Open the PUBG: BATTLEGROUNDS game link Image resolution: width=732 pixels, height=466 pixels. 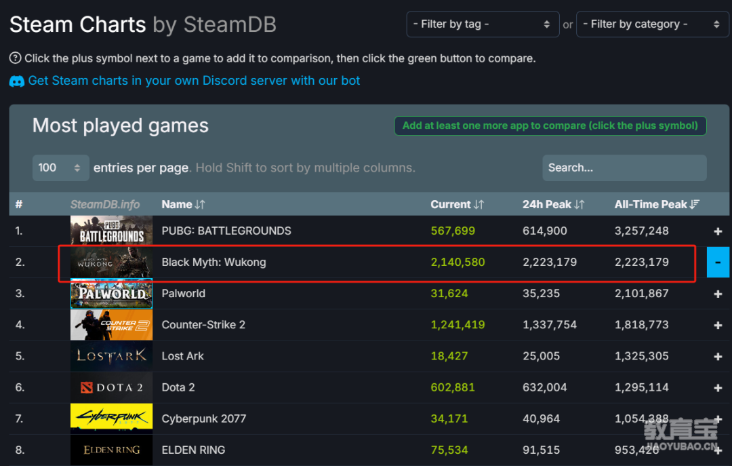[226, 231]
